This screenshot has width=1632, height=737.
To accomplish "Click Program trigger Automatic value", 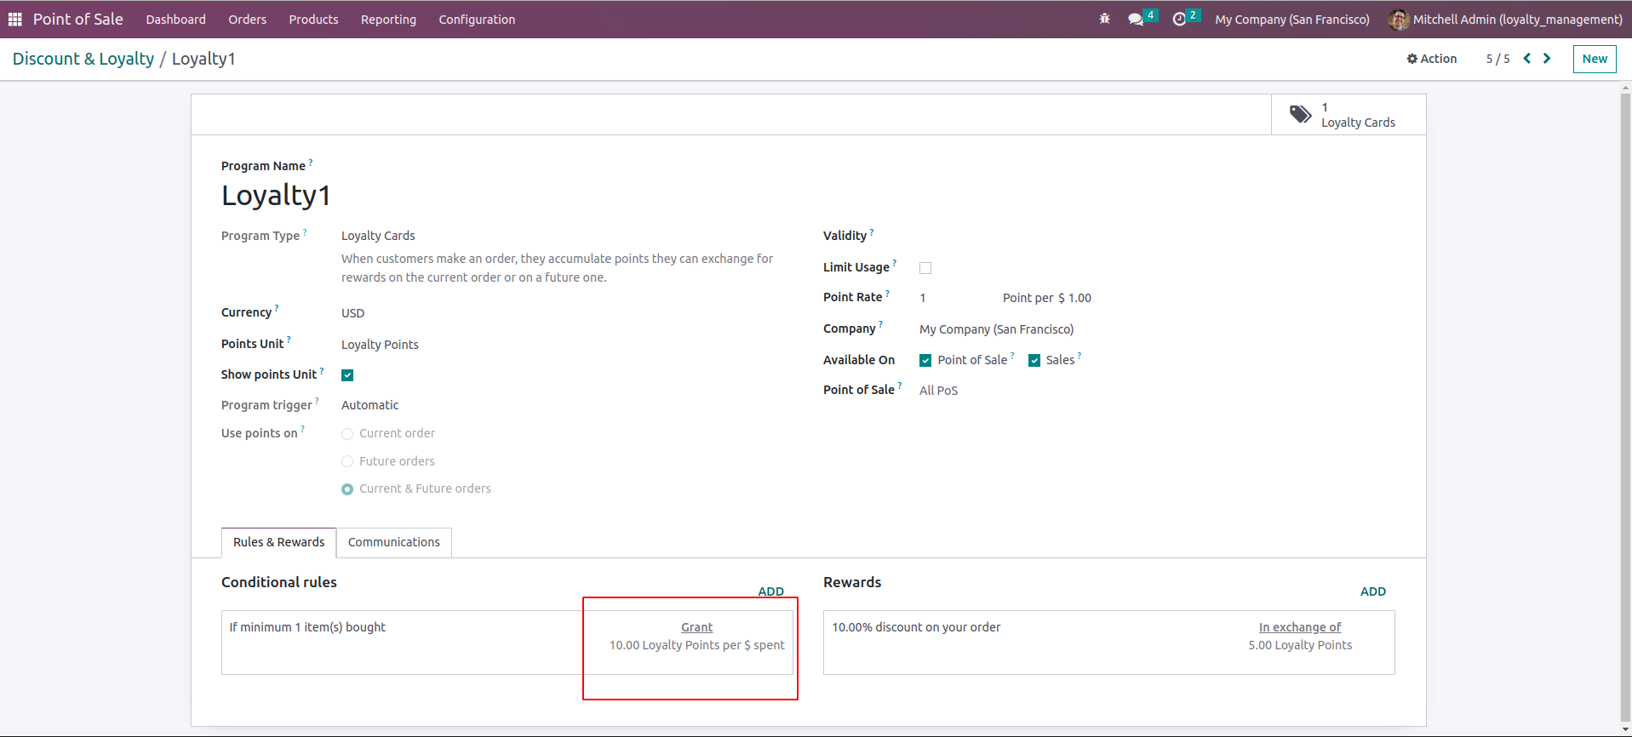I will coord(369,405).
